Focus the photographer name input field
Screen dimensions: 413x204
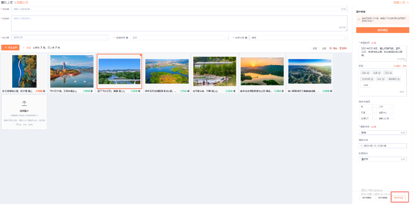click(383, 132)
